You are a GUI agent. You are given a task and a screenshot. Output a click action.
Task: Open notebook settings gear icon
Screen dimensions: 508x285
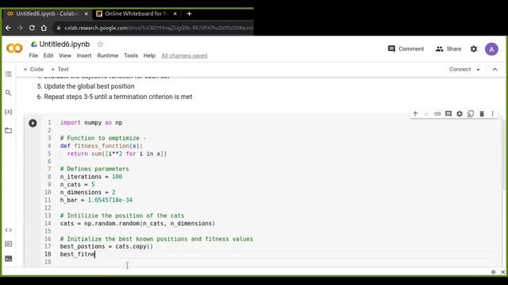[474, 49]
